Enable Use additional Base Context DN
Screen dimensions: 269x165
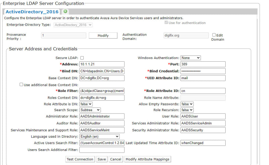pos(21,85)
